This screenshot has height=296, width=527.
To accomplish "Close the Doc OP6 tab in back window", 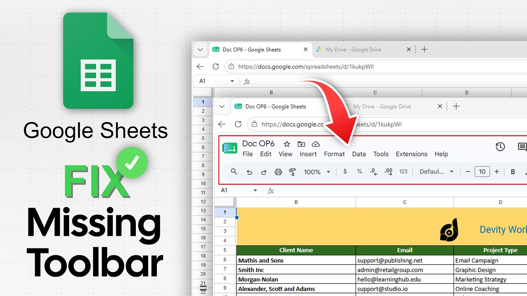I will pos(305,49).
